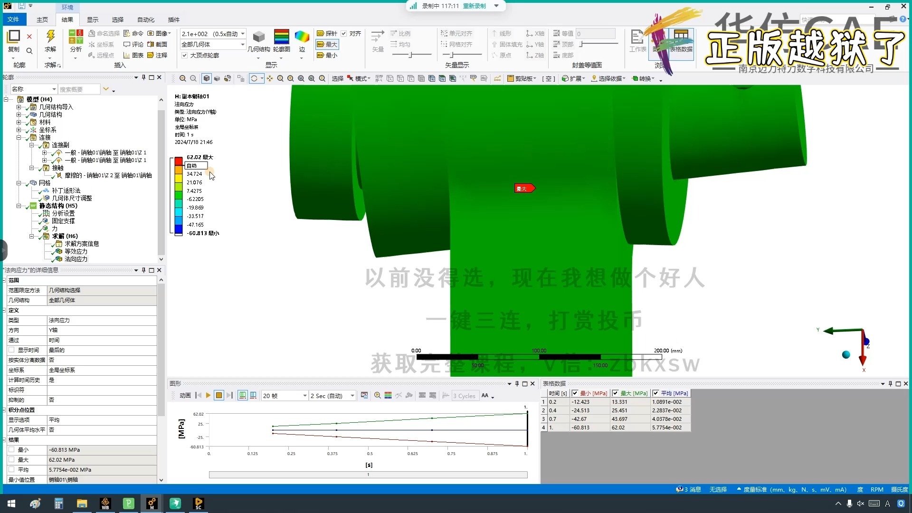
Task: Click the red maximum legend color swatch
Action: pyautogui.click(x=179, y=160)
